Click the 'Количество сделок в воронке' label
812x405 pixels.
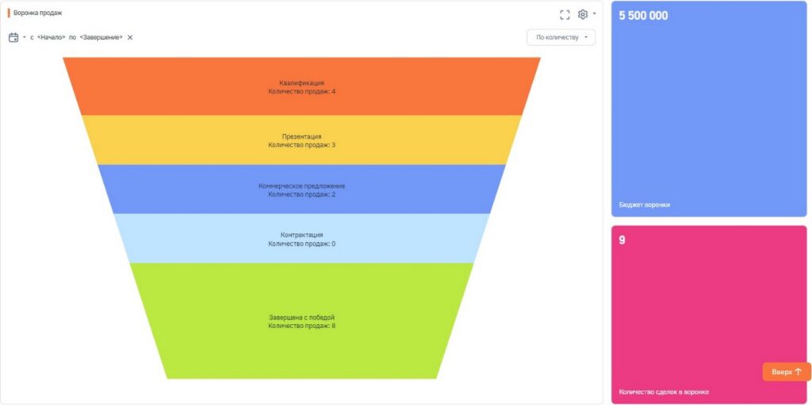[x=664, y=392]
